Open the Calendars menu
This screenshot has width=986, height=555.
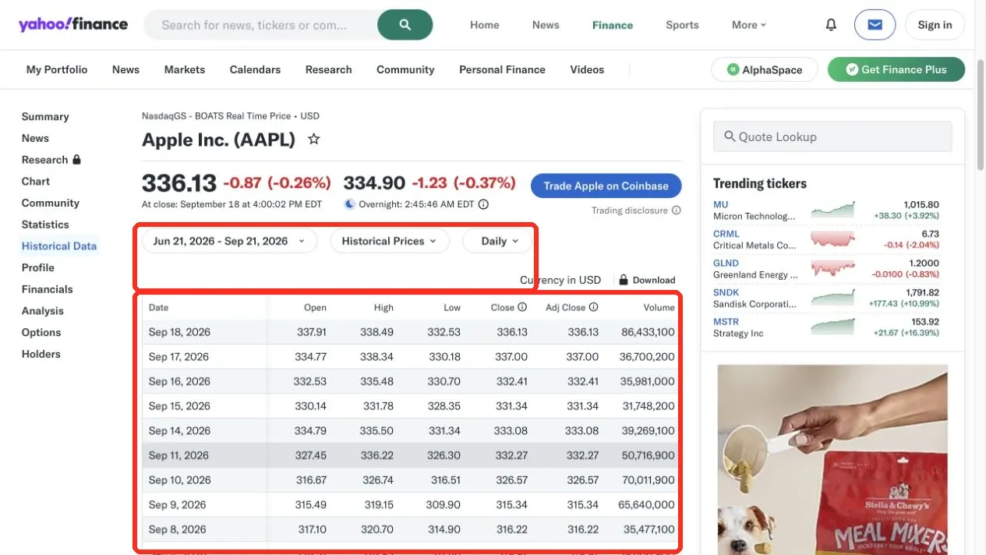point(255,69)
